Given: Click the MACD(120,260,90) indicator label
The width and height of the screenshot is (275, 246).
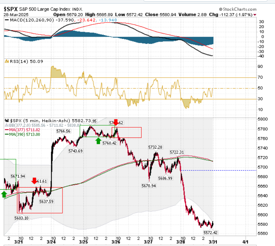Looking at the screenshot, I should (x=32, y=20).
